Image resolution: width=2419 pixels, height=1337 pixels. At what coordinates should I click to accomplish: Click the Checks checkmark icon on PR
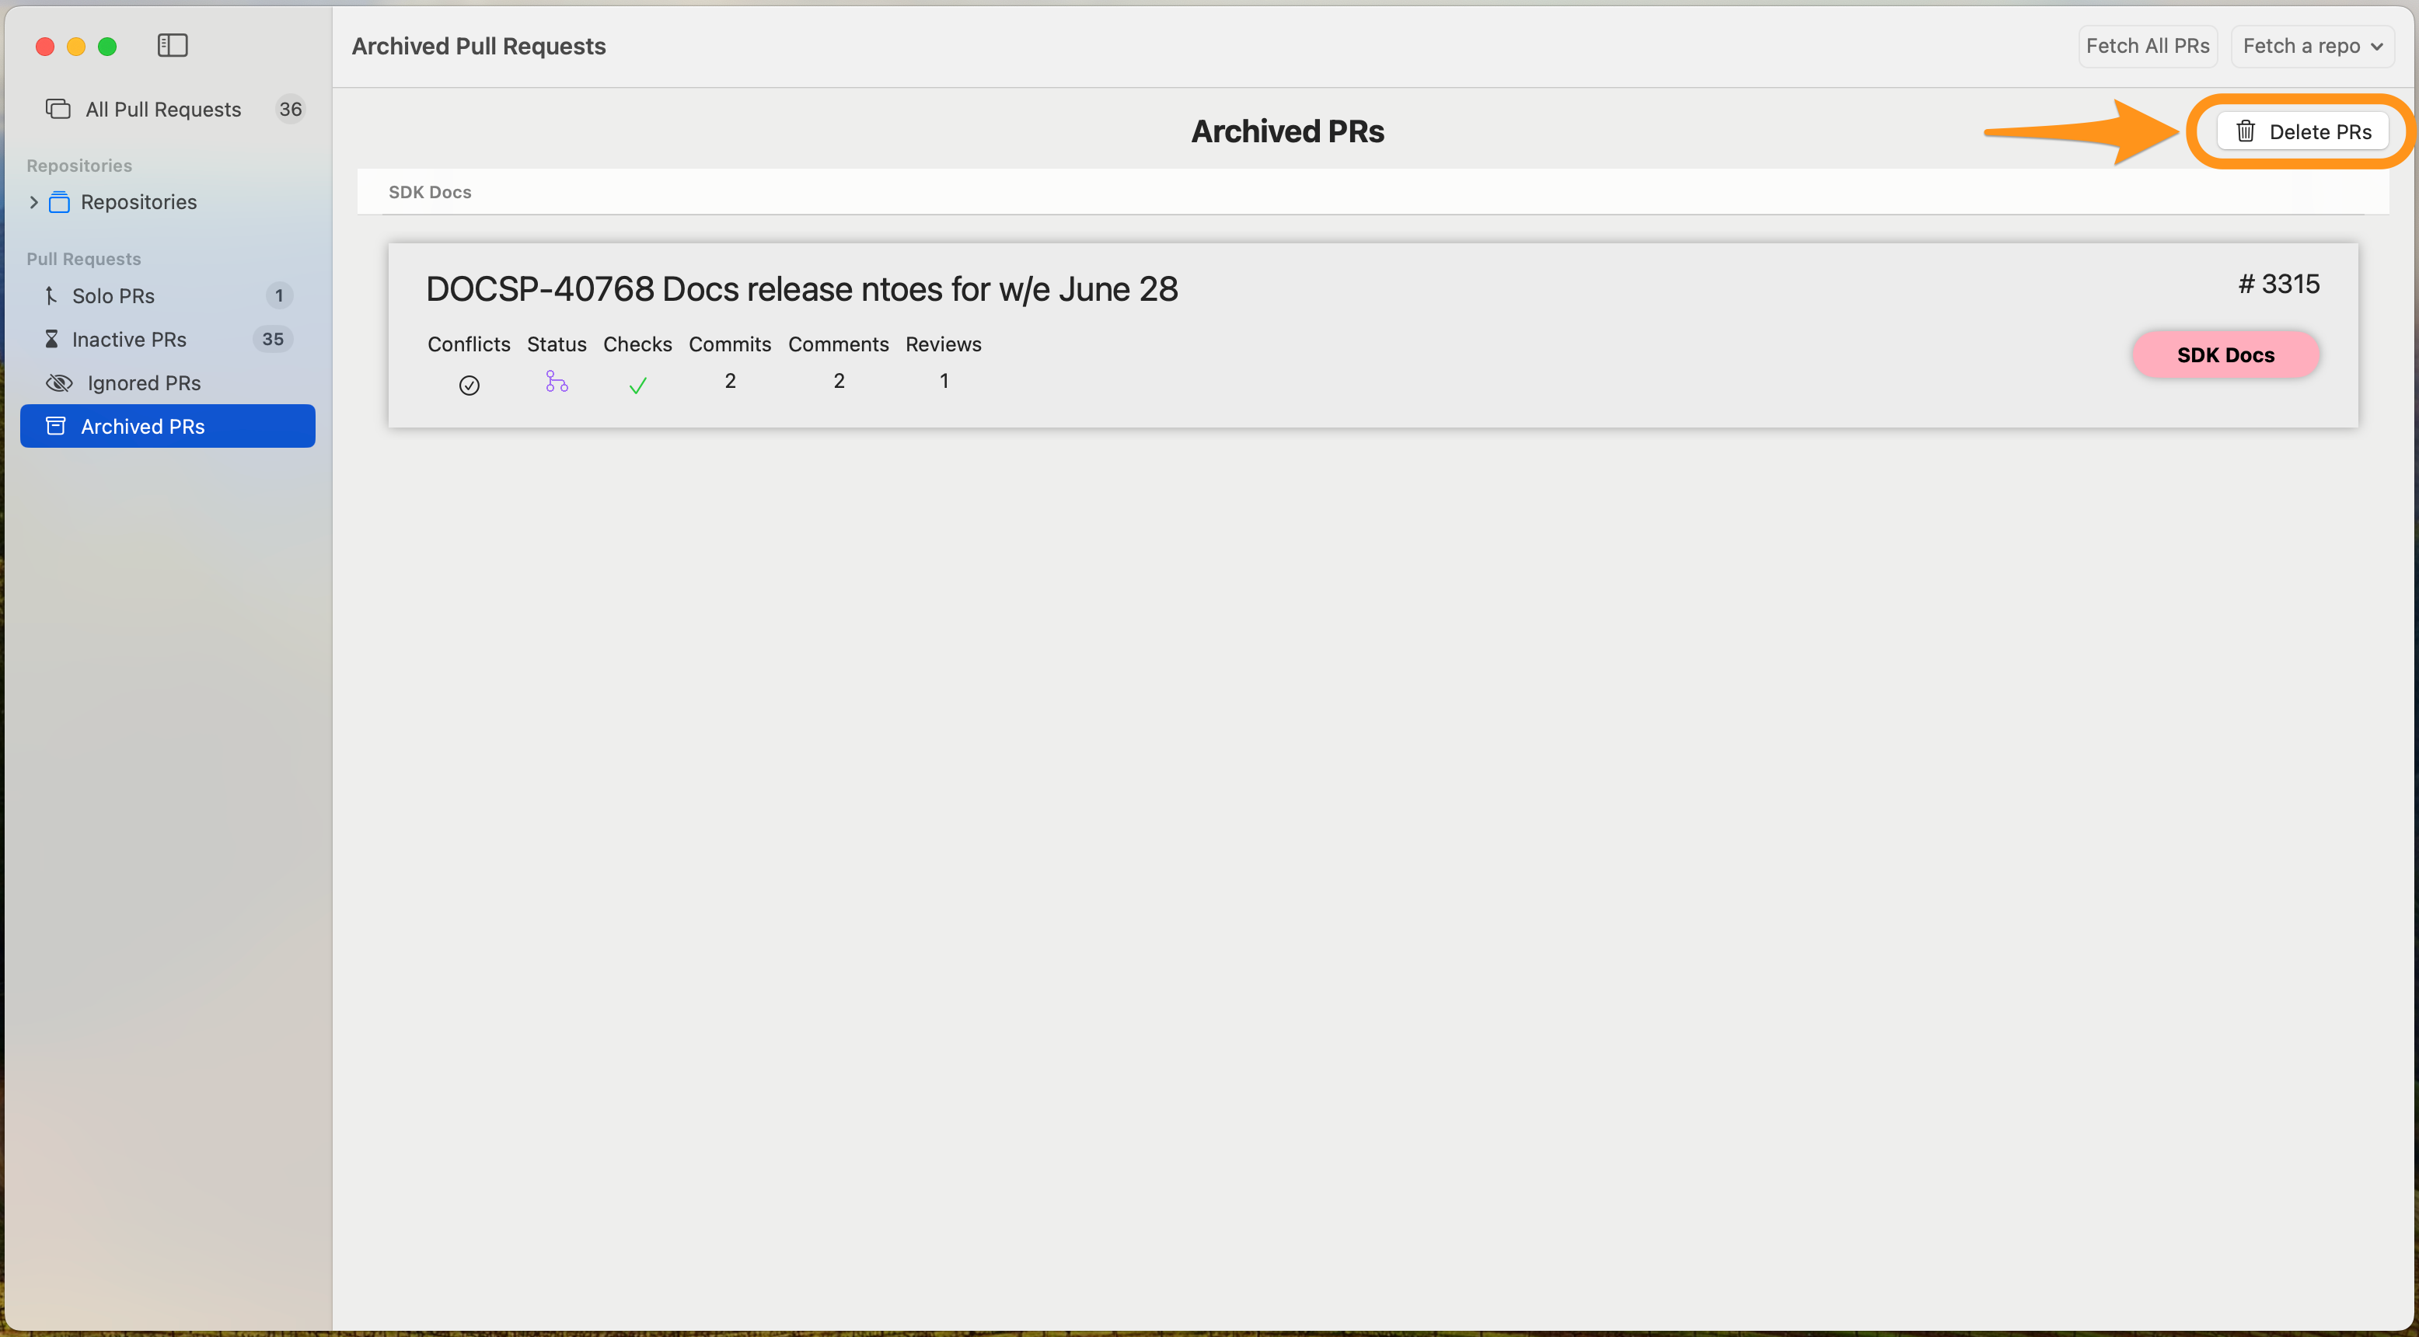(638, 386)
